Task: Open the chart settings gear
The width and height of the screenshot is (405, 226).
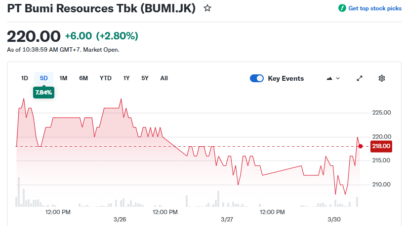Action: pos(381,78)
